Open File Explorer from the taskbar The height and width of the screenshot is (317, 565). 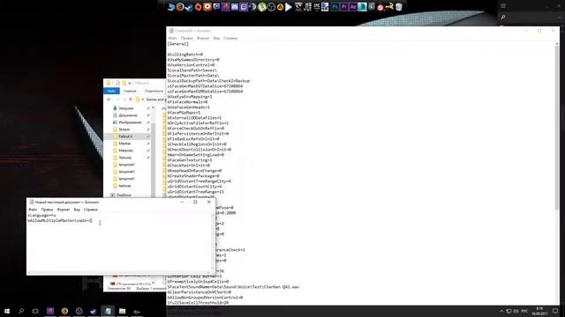tap(122, 311)
